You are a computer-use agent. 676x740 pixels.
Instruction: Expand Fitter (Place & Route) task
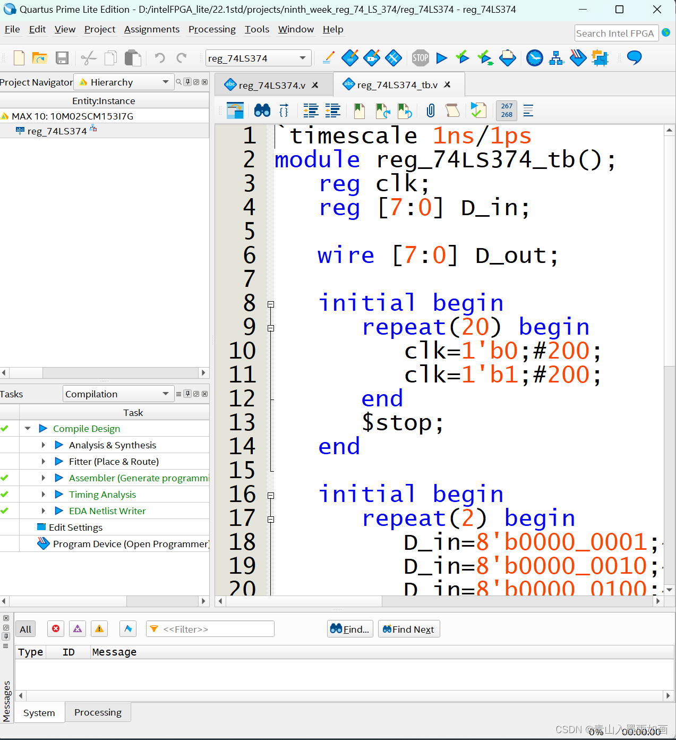44,461
